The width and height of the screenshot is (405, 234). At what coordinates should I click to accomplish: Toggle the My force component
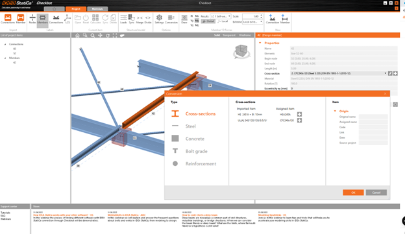197,21
